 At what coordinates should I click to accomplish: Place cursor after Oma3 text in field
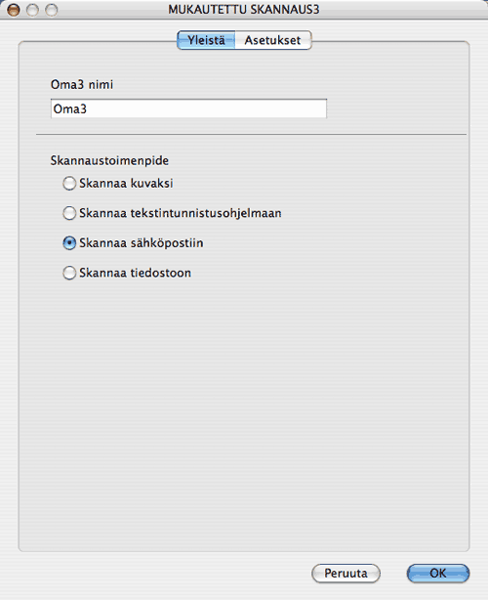(88, 109)
